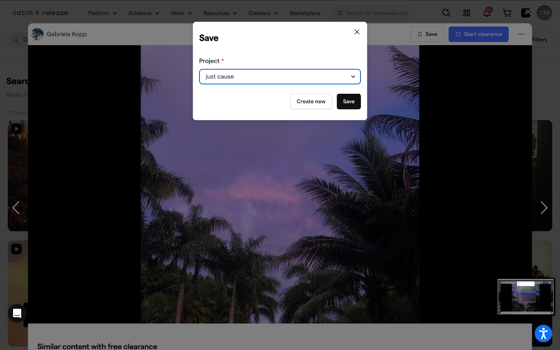The image size is (560, 350).
Task: Open the Platform menu
Action: [x=102, y=13]
